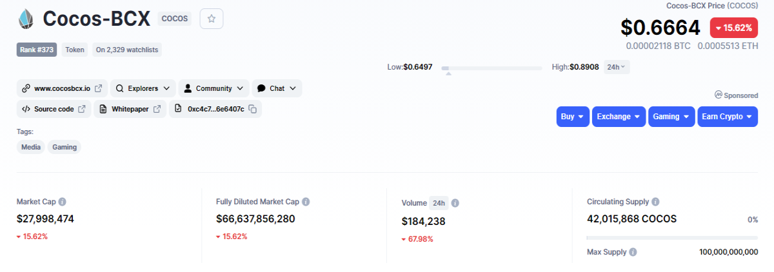Copy the 0xc4c7...6e6407c contract address
This screenshot has width=774, height=272.
click(x=253, y=109)
